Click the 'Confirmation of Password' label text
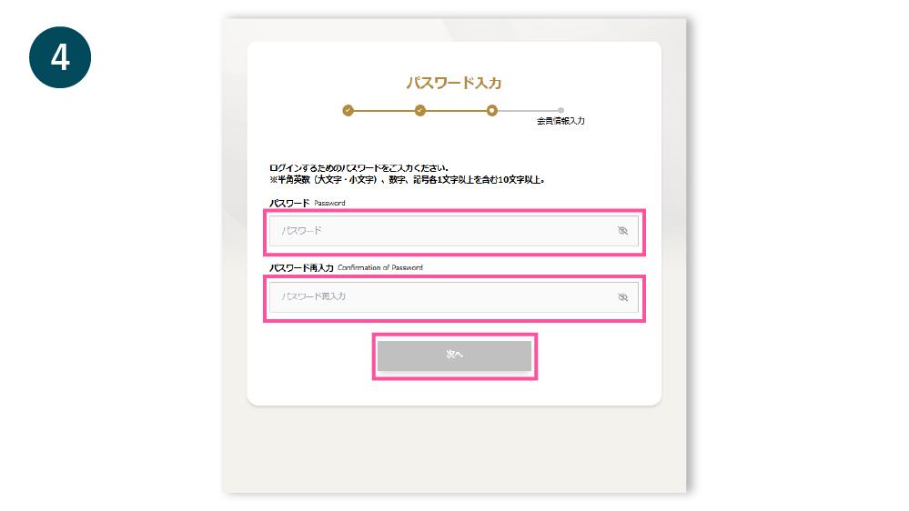This screenshot has height=511, width=909. (x=380, y=267)
